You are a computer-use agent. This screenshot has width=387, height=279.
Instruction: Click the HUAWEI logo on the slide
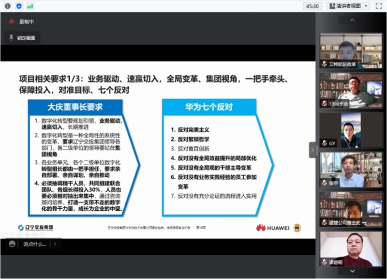point(273,228)
